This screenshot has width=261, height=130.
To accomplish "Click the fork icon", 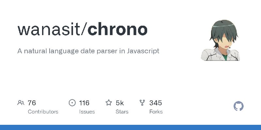I will coord(142,103).
